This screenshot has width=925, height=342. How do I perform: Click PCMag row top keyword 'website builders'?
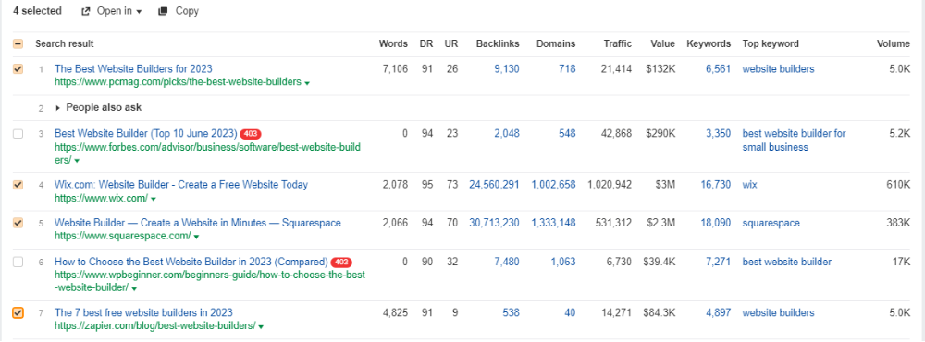pyautogui.click(x=778, y=69)
